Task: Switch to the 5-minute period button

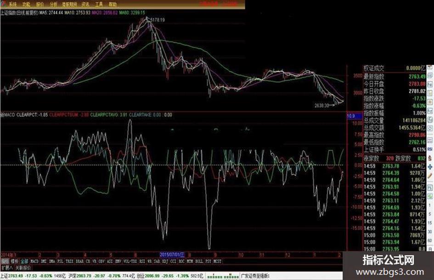Action: click(430, 213)
